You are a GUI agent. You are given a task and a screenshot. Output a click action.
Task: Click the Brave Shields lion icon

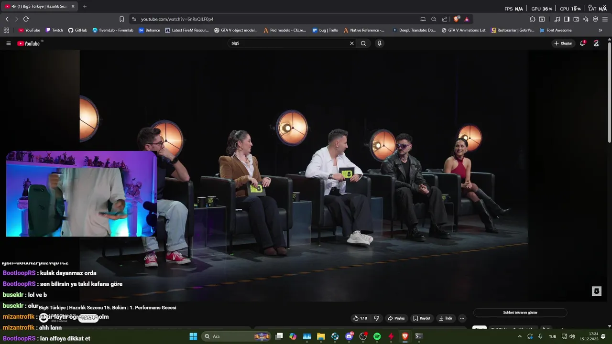[x=457, y=19]
